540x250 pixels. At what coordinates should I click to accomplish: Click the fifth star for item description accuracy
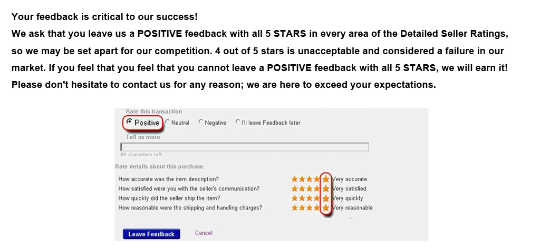click(326, 179)
